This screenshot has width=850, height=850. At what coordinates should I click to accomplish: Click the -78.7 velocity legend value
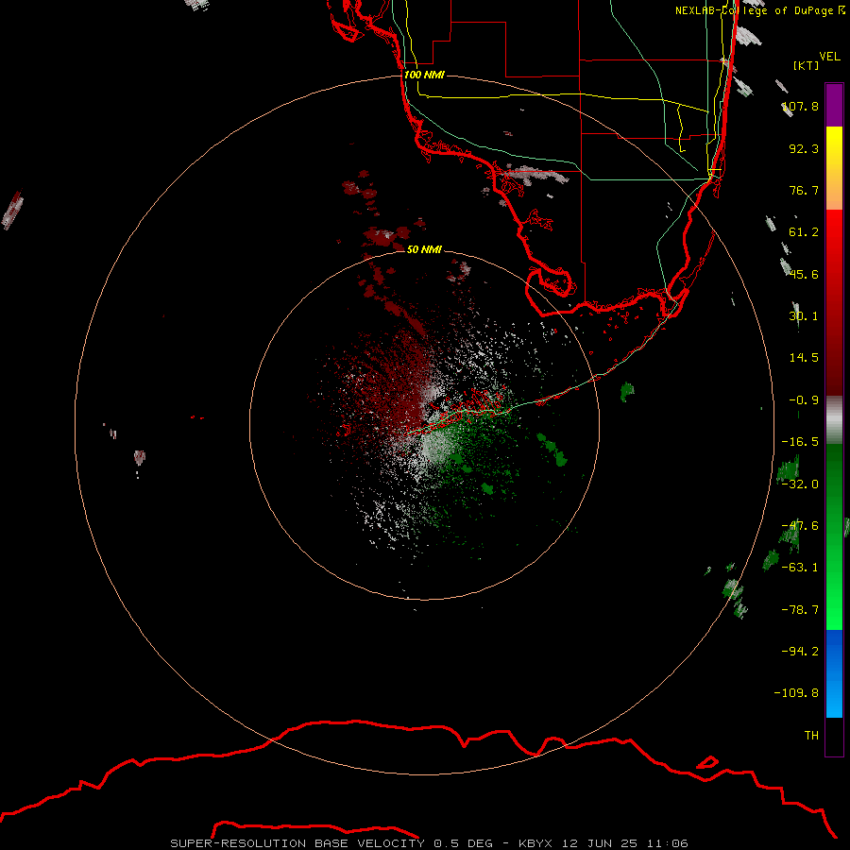coord(800,610)
